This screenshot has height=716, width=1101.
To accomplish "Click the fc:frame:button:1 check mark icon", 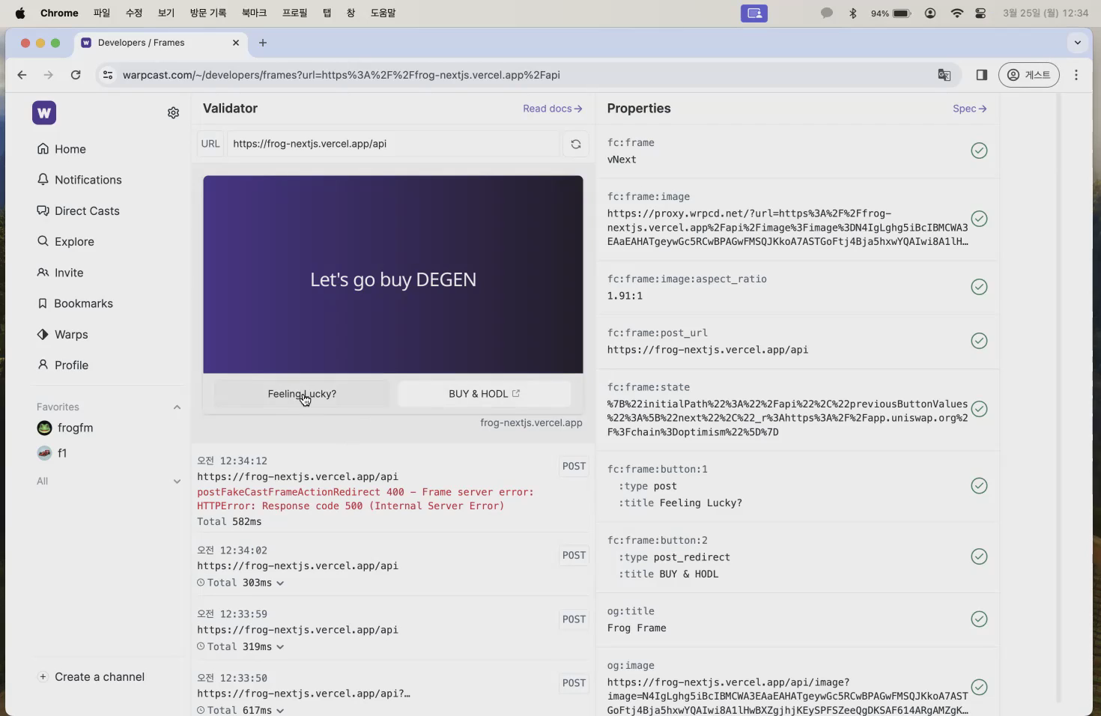I will (979, 485).
